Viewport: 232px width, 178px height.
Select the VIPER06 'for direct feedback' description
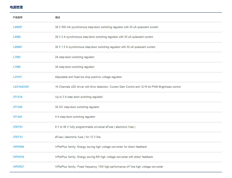tap(101, 147)
